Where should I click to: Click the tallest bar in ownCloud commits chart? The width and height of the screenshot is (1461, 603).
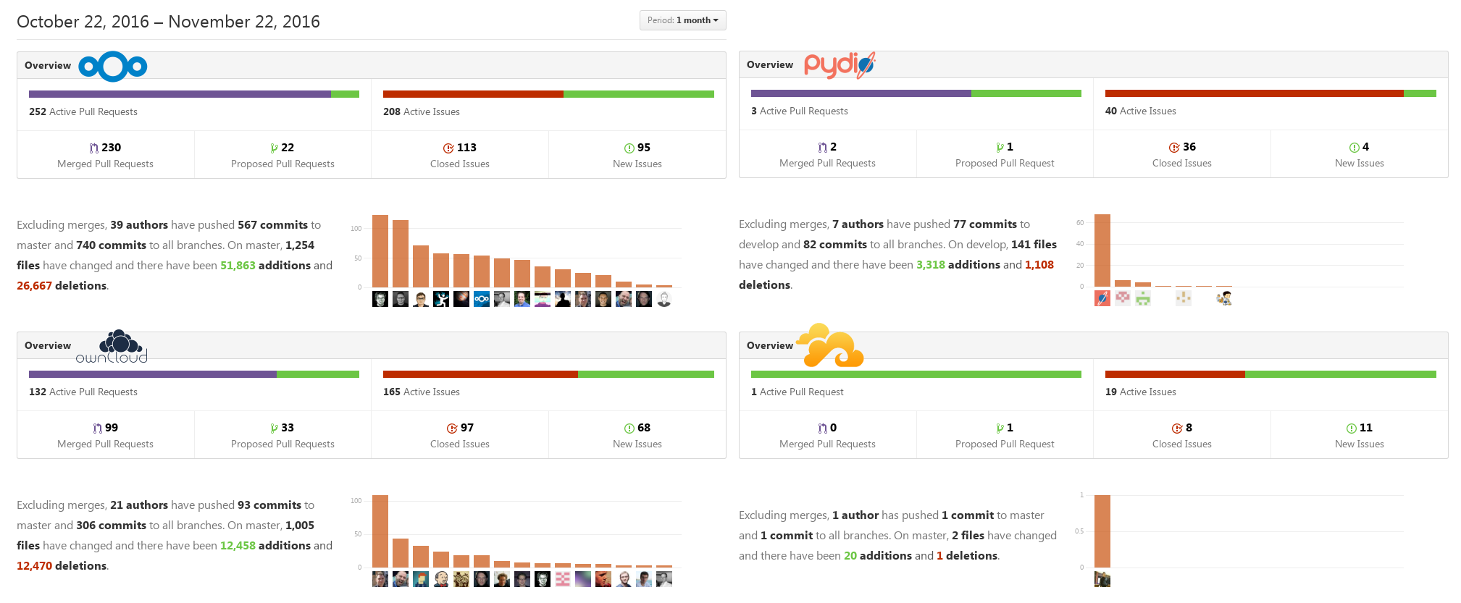click(380, 531)
